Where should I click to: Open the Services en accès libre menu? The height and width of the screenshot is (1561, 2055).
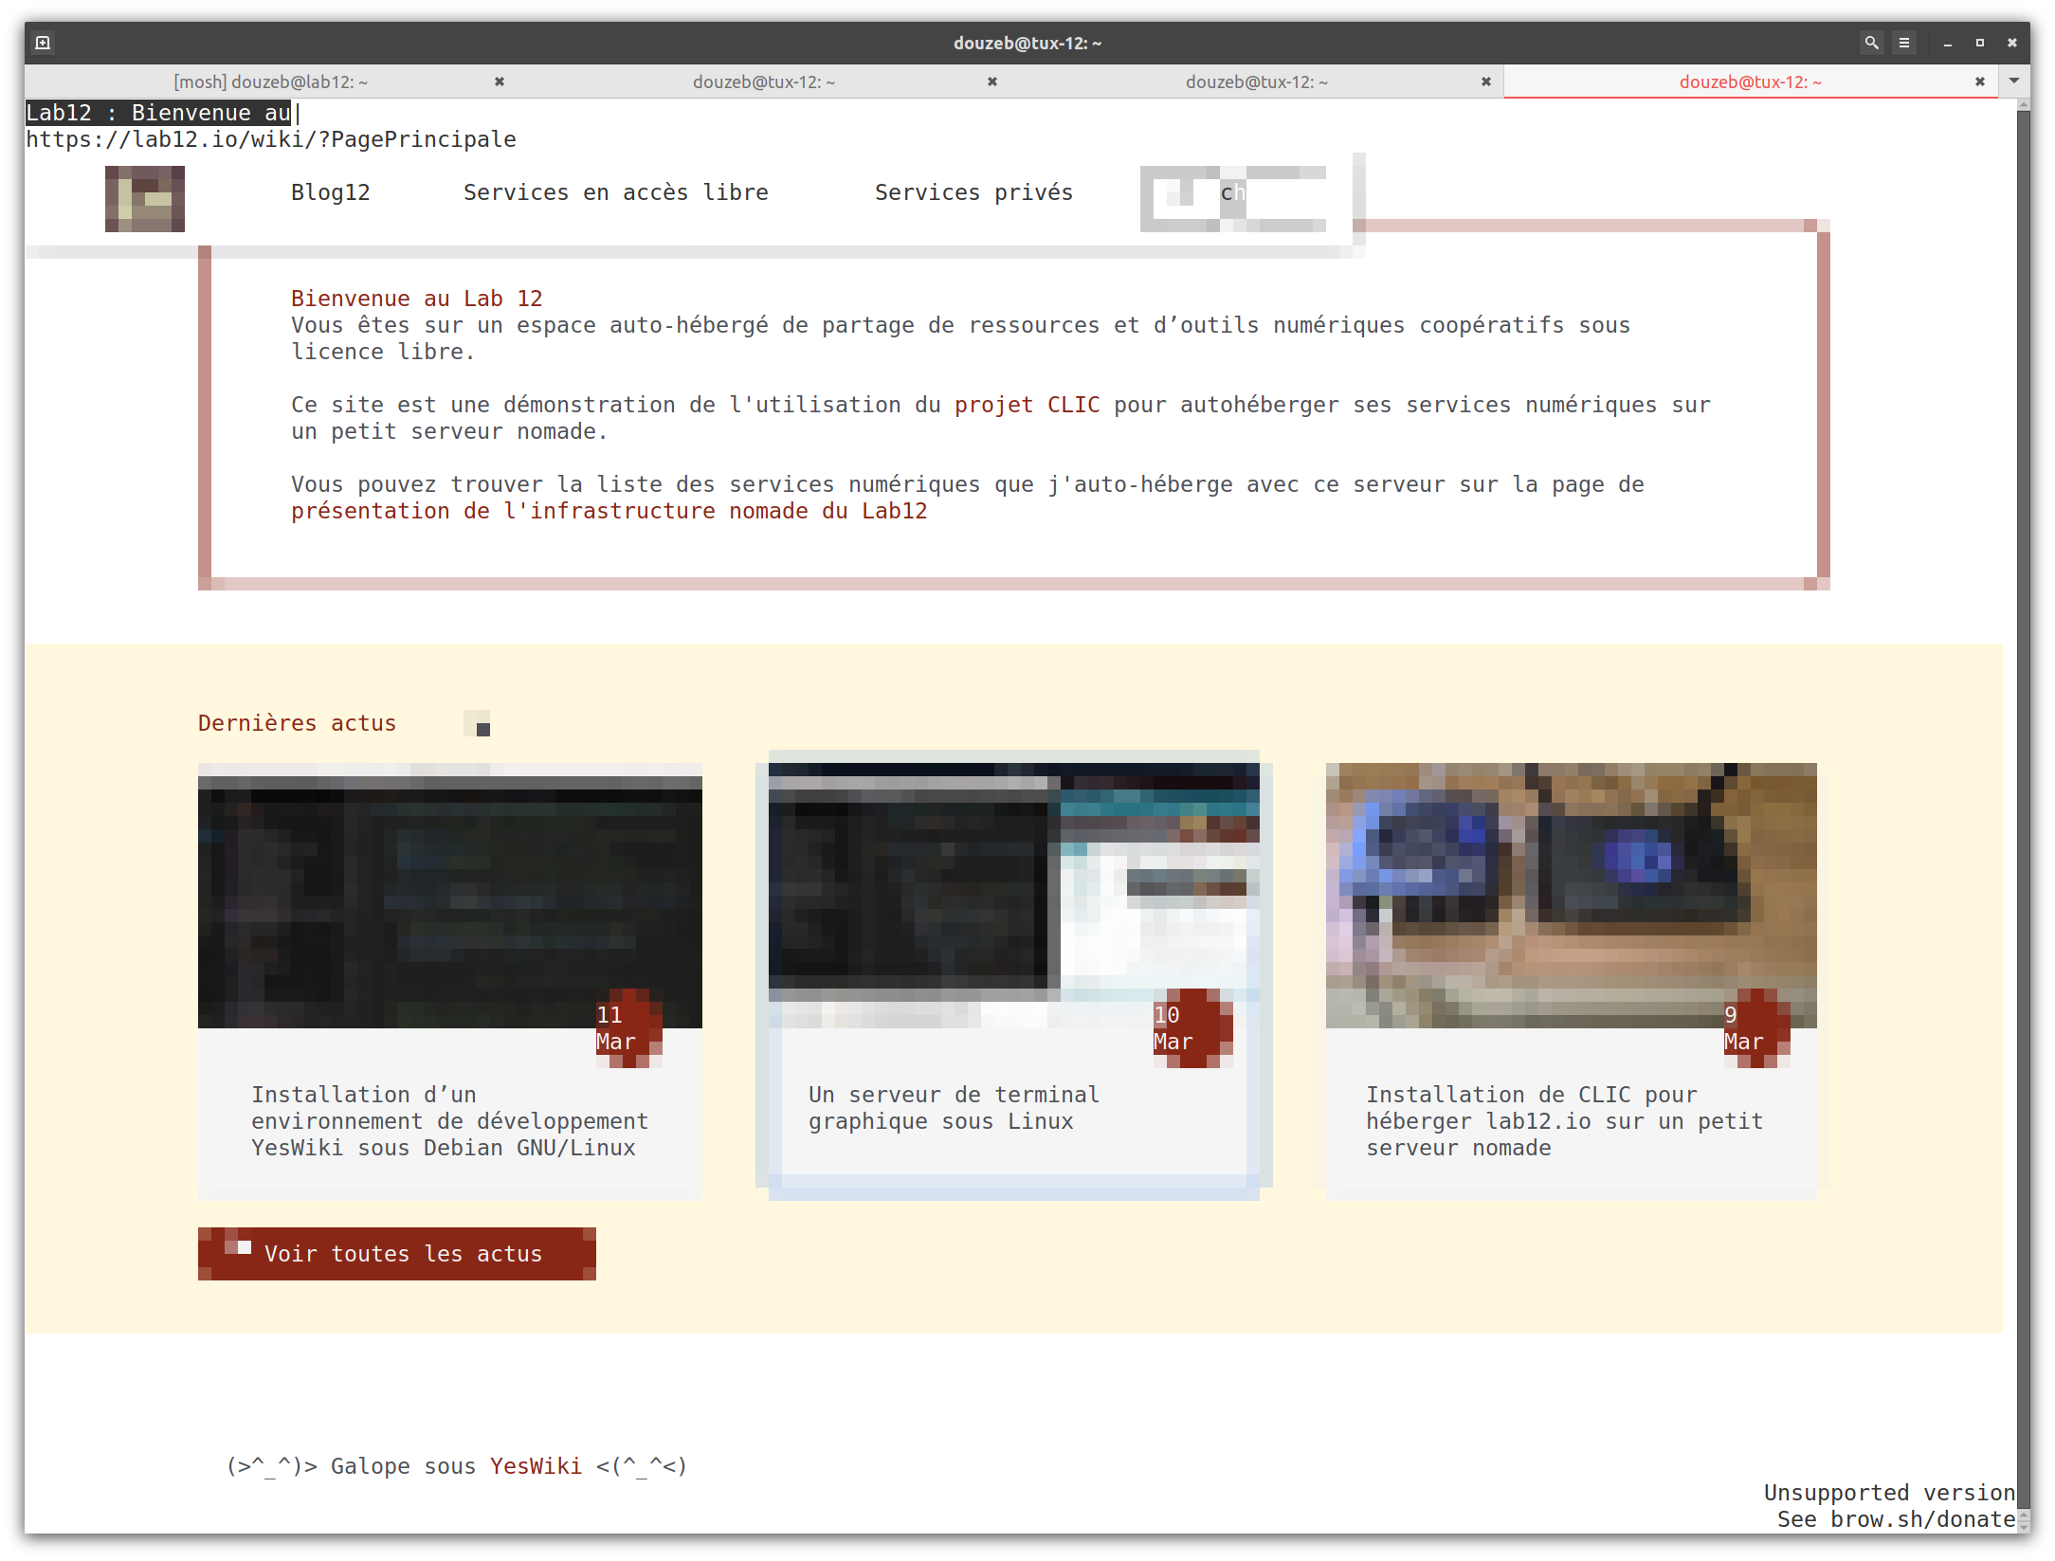[615, 192]
